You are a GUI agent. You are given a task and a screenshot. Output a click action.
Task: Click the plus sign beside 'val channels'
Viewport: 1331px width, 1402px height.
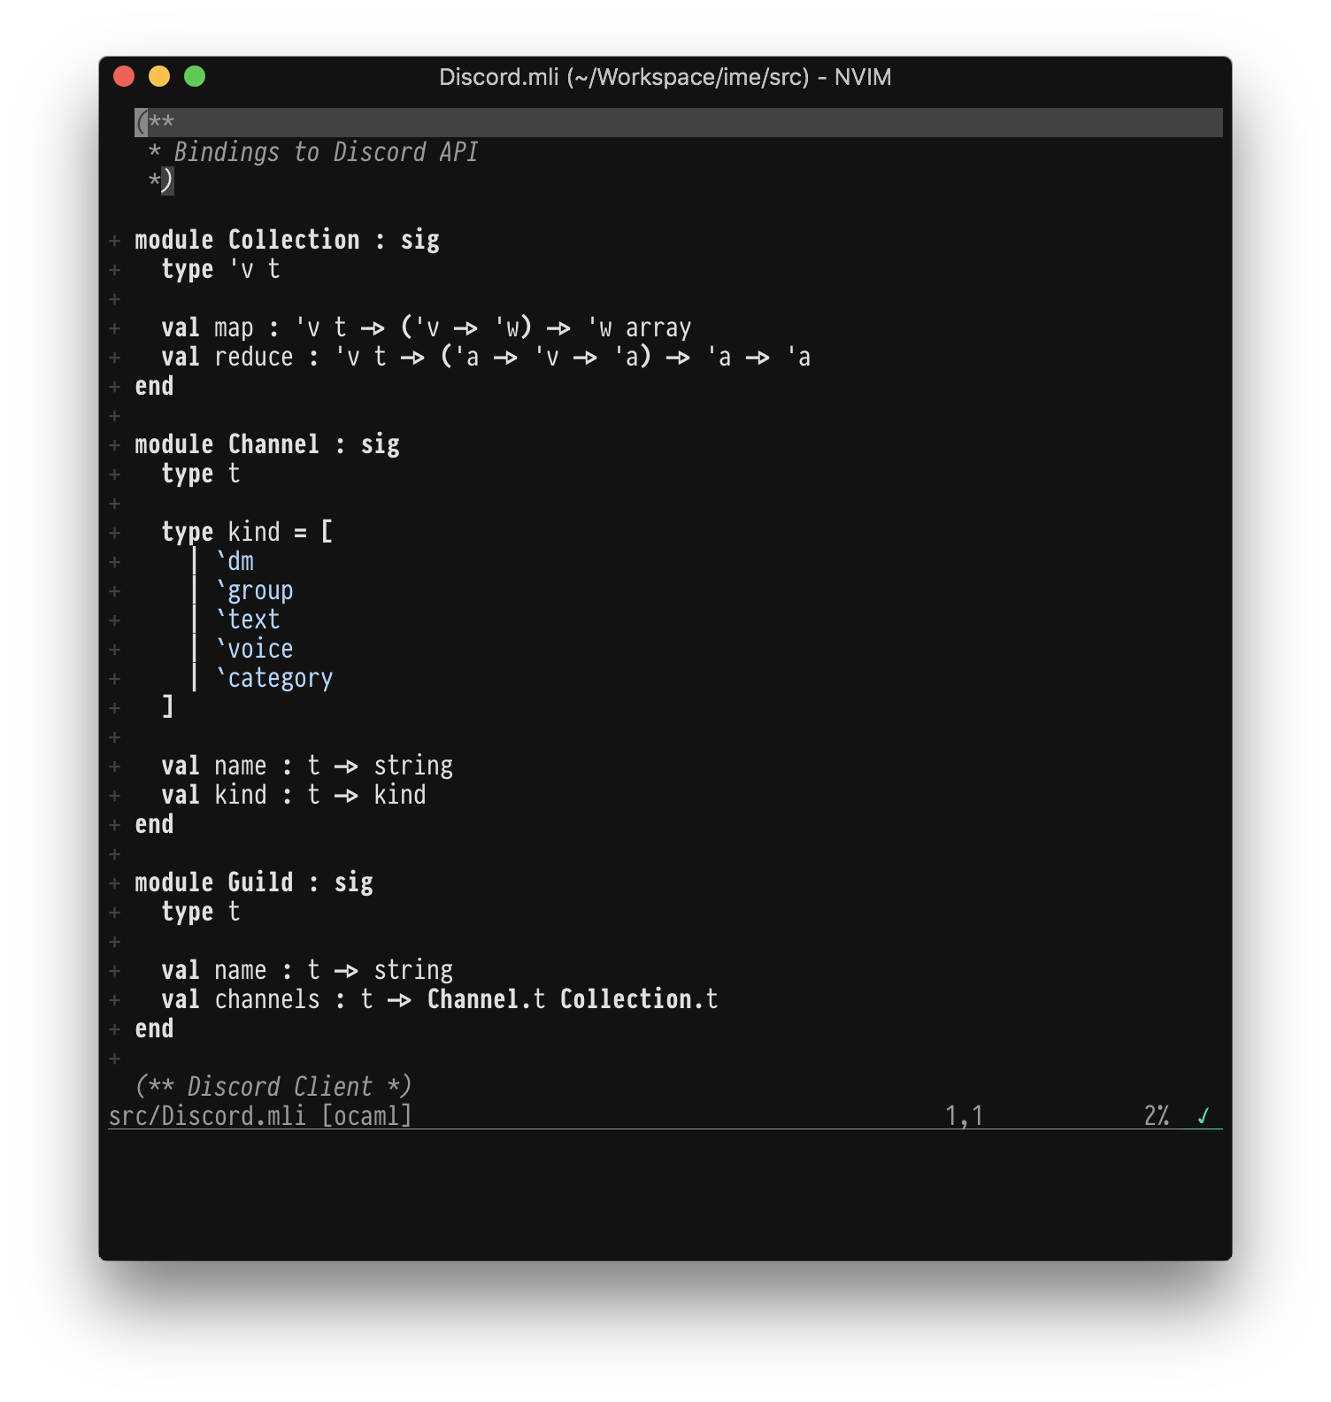pos(114,1000)
